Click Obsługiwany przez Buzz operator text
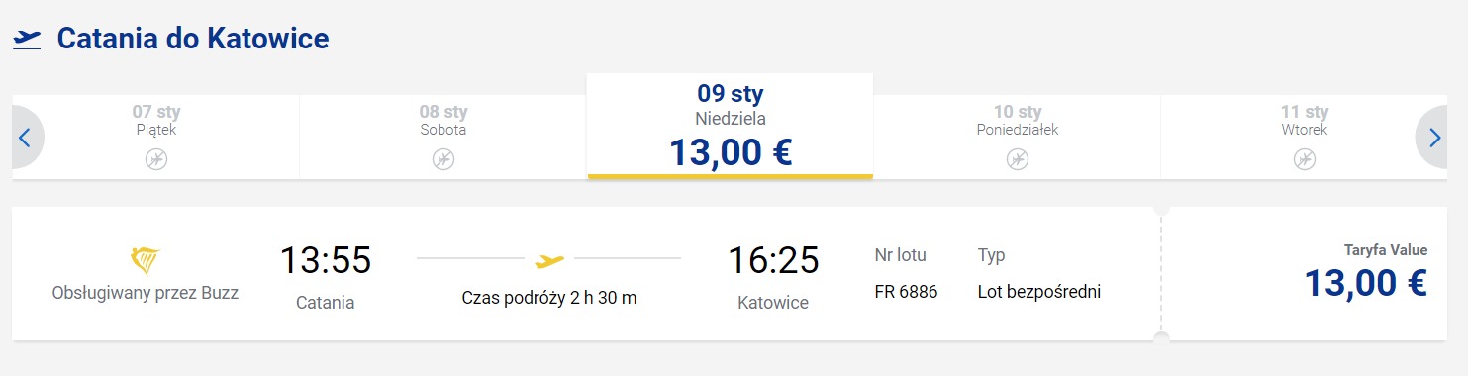The width and height of the screenshot is (1468, 376). coord(146,293)
